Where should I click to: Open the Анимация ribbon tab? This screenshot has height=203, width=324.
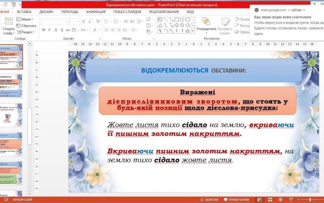(96, 12)
